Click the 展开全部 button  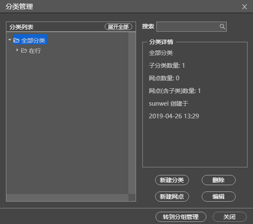[x=118, y=27]
